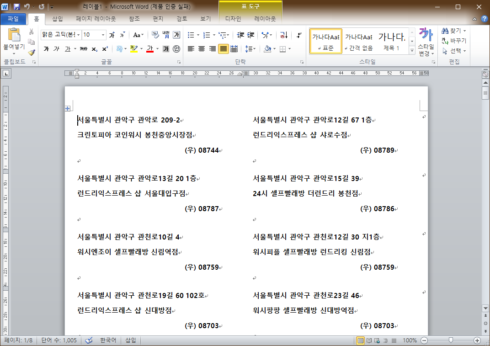Undo the last action in the quick access toolbar
The image size is (490, 346).
27,6
